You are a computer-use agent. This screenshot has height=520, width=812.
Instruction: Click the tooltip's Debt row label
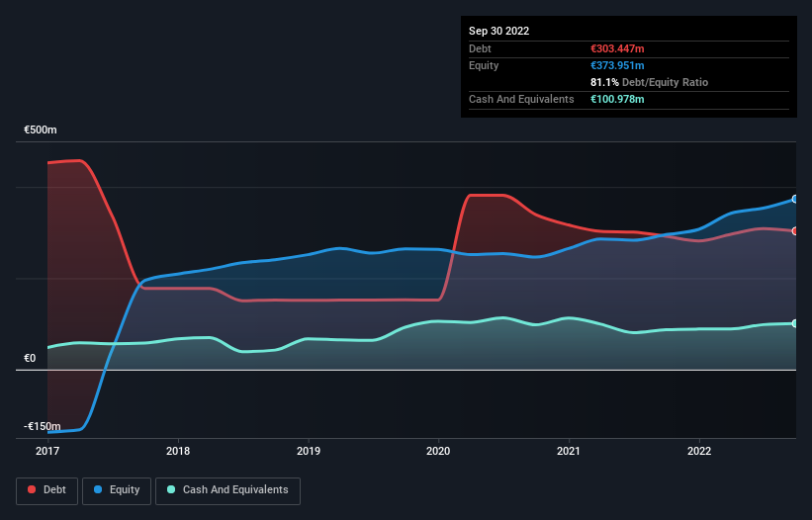pyautogui.click(x=480, y=48)
